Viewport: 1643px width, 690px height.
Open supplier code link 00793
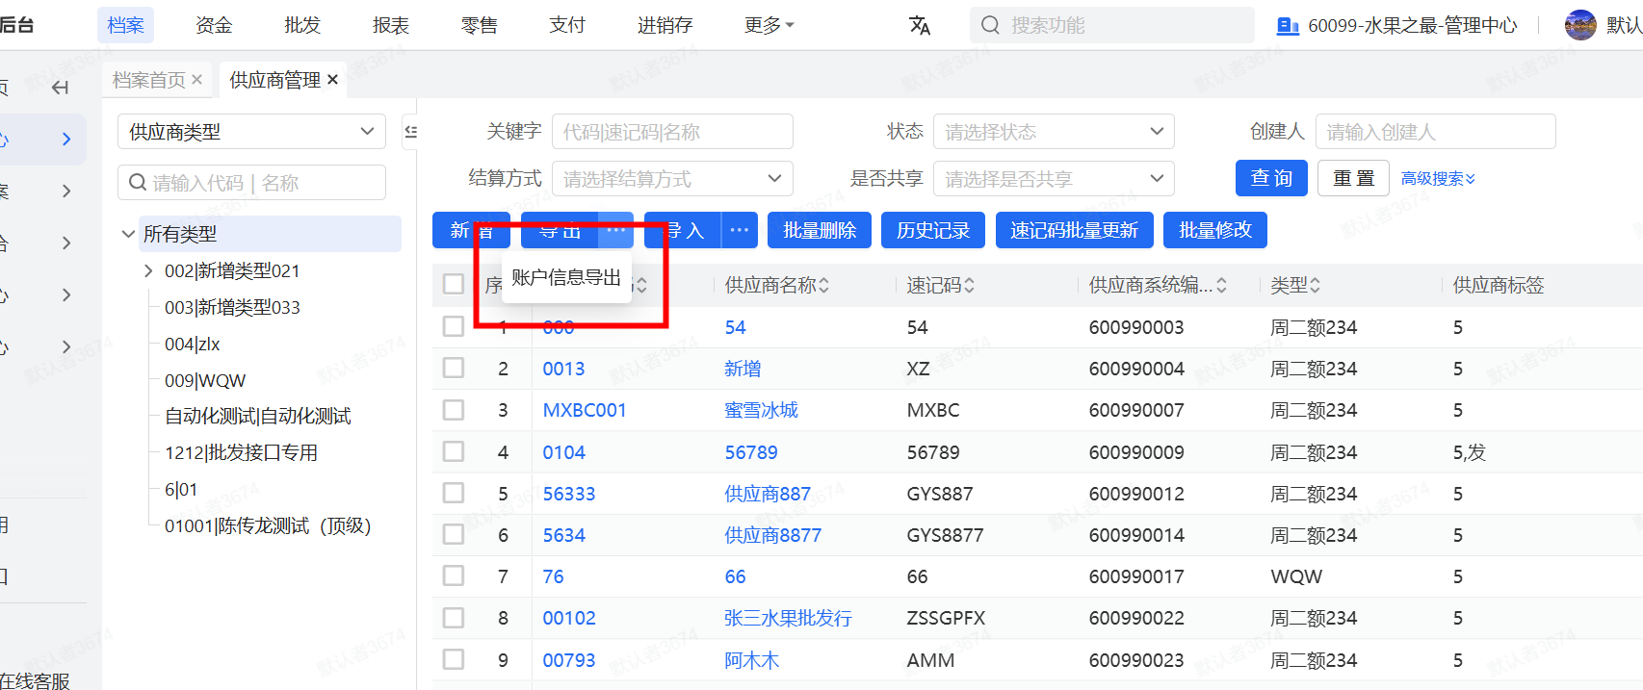pos(569,660)
